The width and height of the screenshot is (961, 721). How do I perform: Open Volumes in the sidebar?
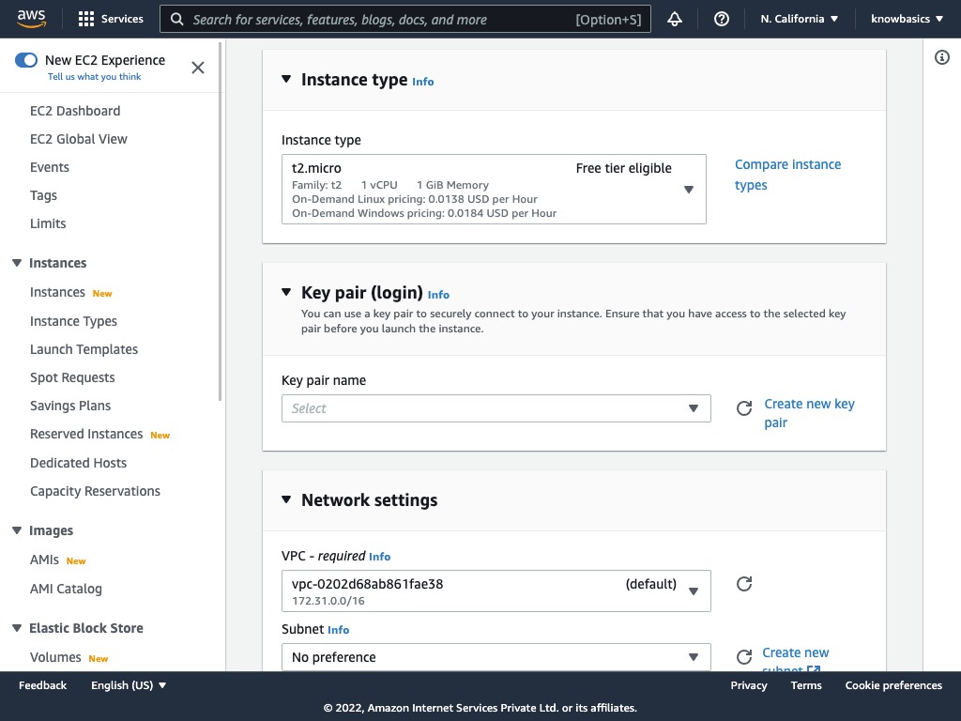pos(55,657)
